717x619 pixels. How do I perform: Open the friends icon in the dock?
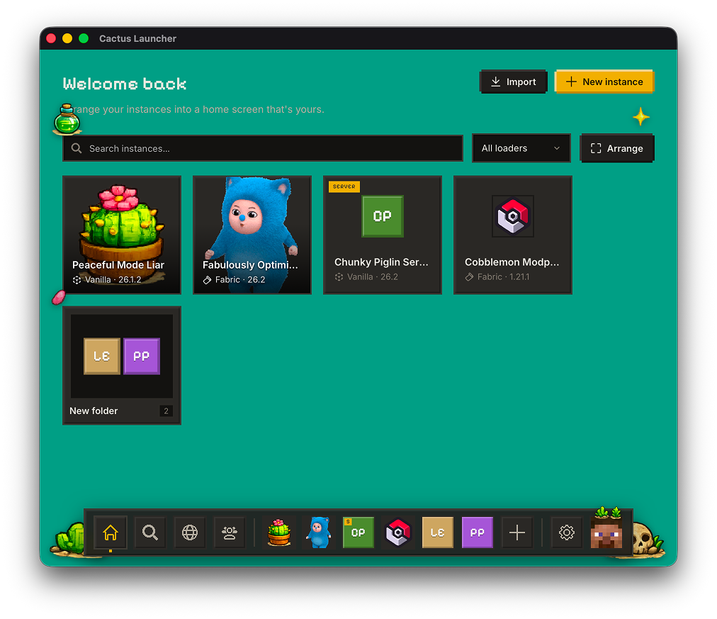(230, 532)
